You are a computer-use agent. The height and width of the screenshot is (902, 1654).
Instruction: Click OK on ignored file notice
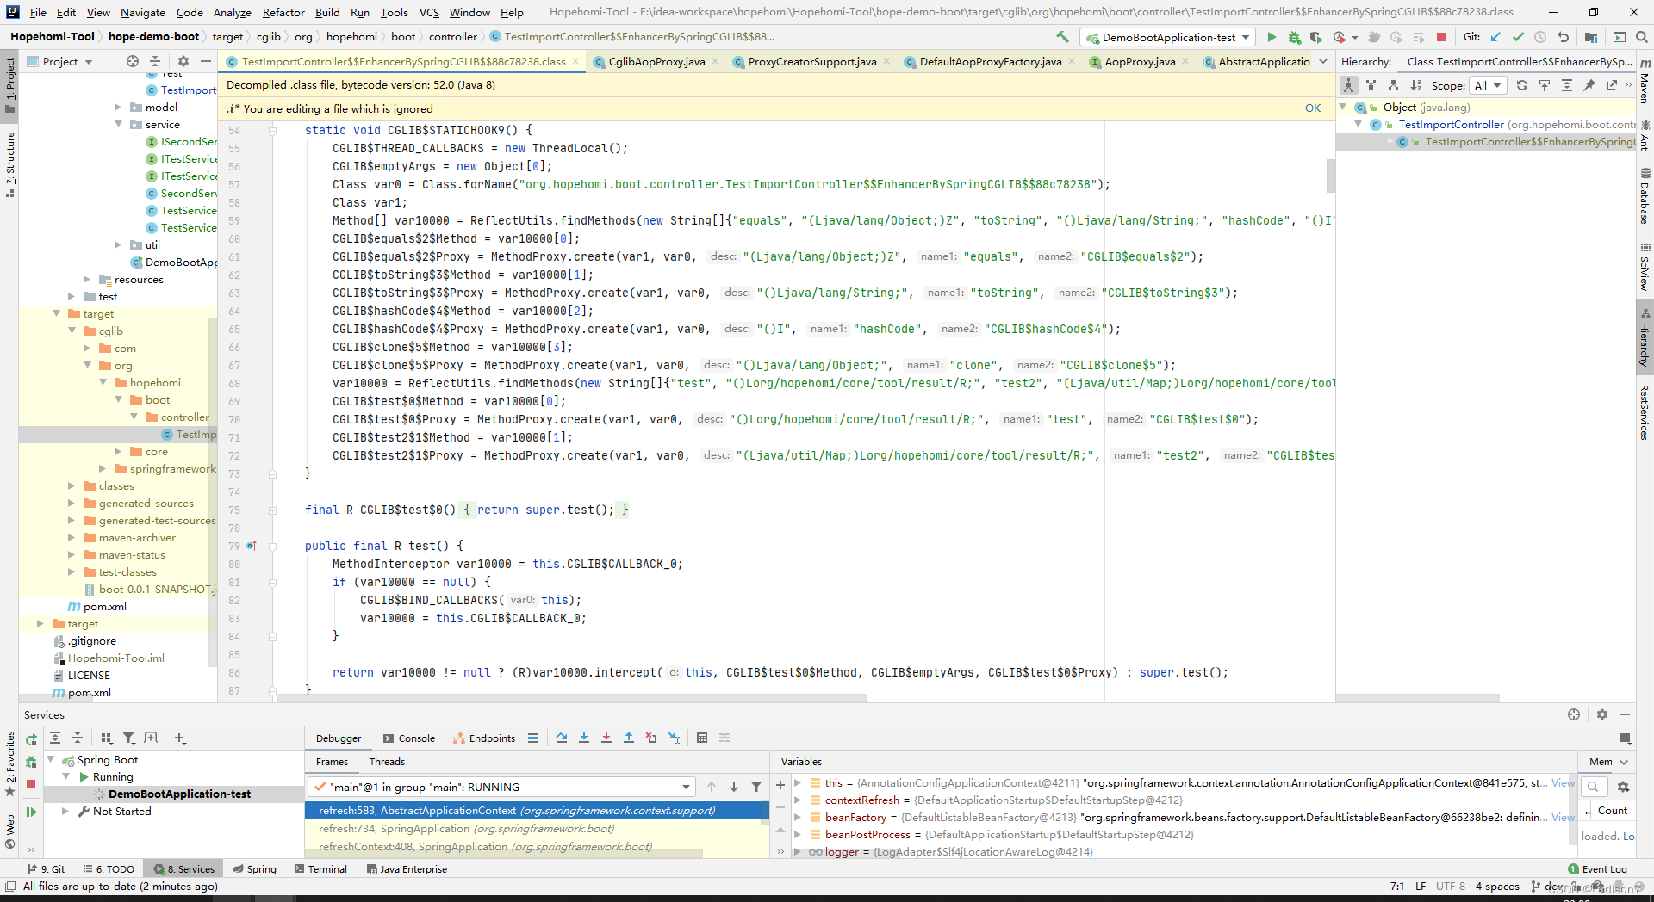[1313, 108]
